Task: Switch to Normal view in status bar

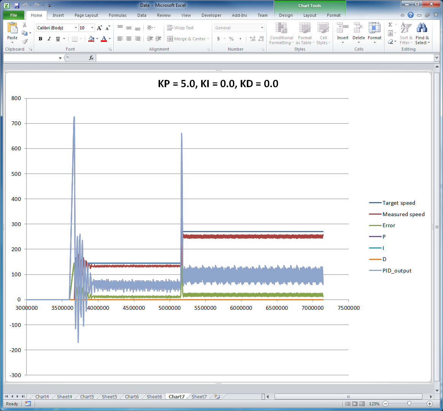Action: coord(348,404)
